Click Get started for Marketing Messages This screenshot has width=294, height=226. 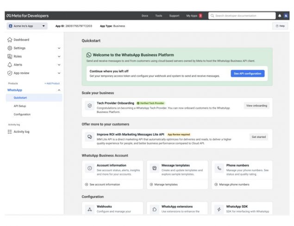point(259,137)
